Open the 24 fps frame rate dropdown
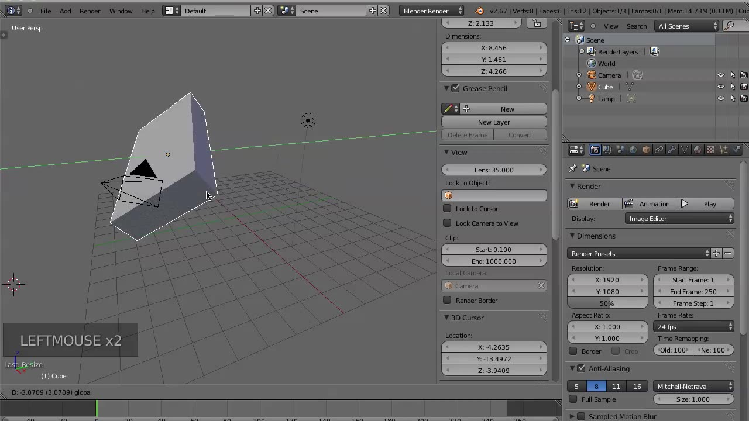 [693, 326]
